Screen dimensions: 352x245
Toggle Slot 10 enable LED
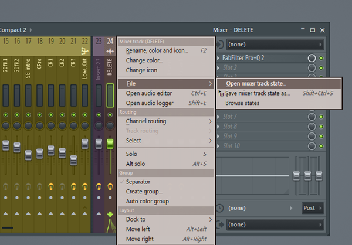click(321, 147)
